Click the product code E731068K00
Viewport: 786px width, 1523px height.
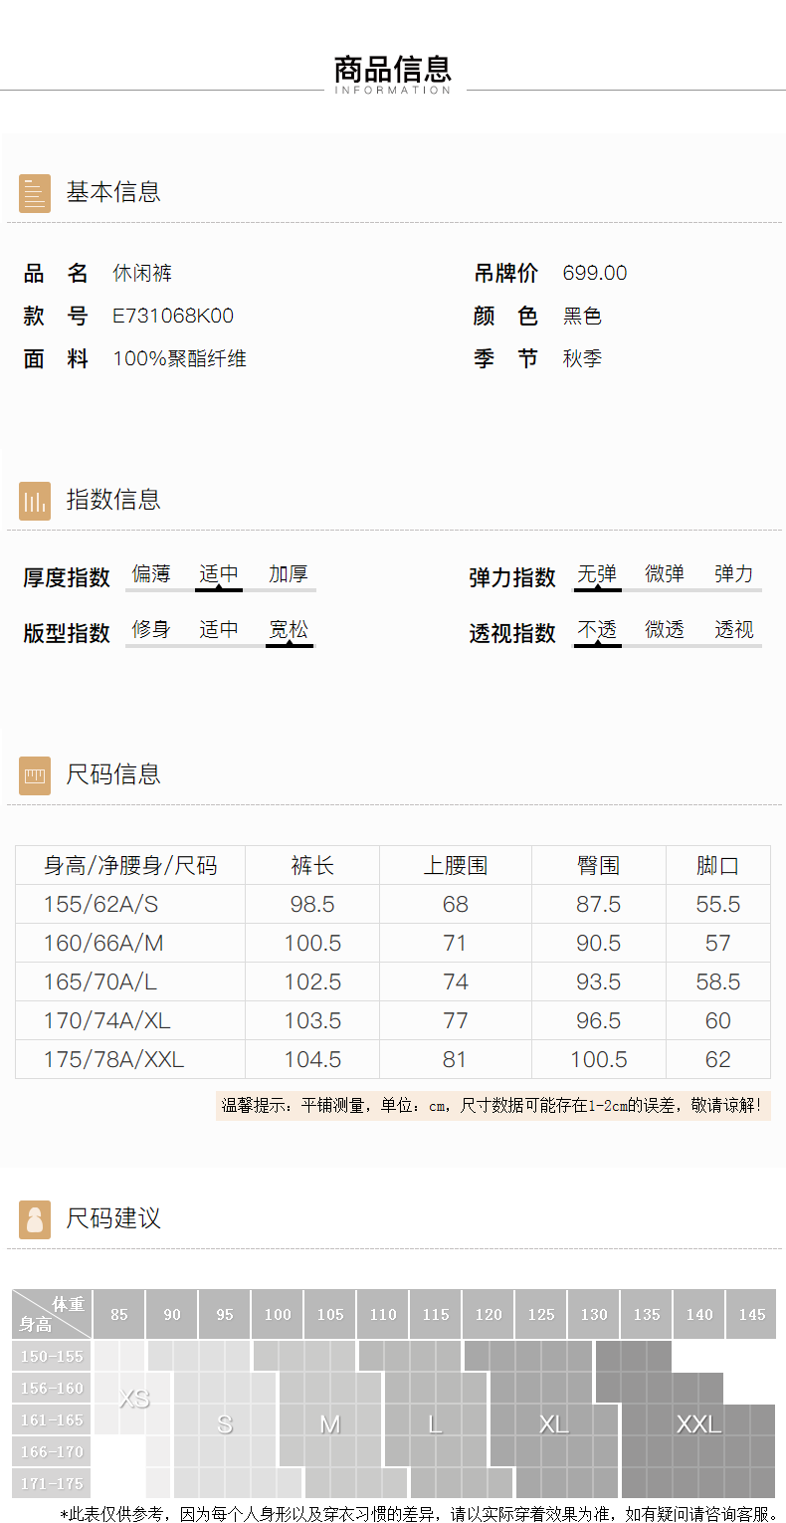coord(173,317)
